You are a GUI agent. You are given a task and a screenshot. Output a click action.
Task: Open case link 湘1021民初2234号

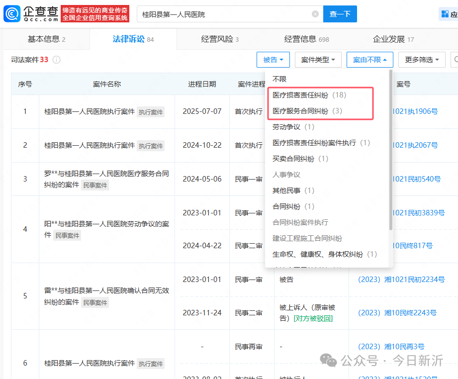[401, 280]
